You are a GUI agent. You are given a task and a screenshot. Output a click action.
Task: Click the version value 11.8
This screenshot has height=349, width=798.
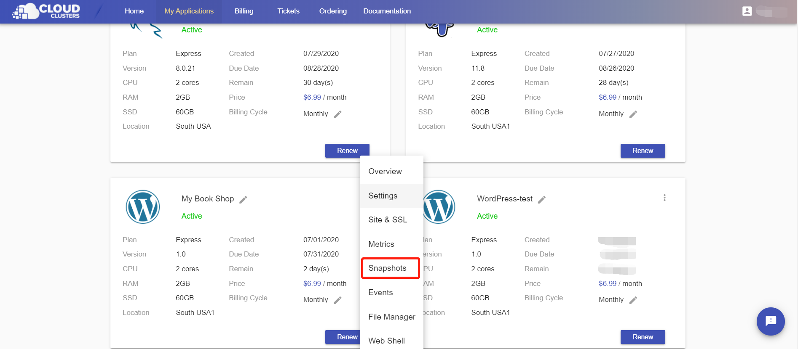pyautogui.click(x=478, y=68)
